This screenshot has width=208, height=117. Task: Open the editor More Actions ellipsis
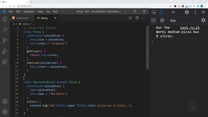click(144, 18)
